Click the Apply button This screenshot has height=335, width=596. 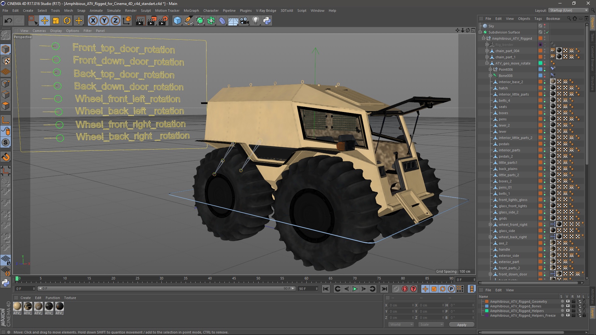(462, 325)
